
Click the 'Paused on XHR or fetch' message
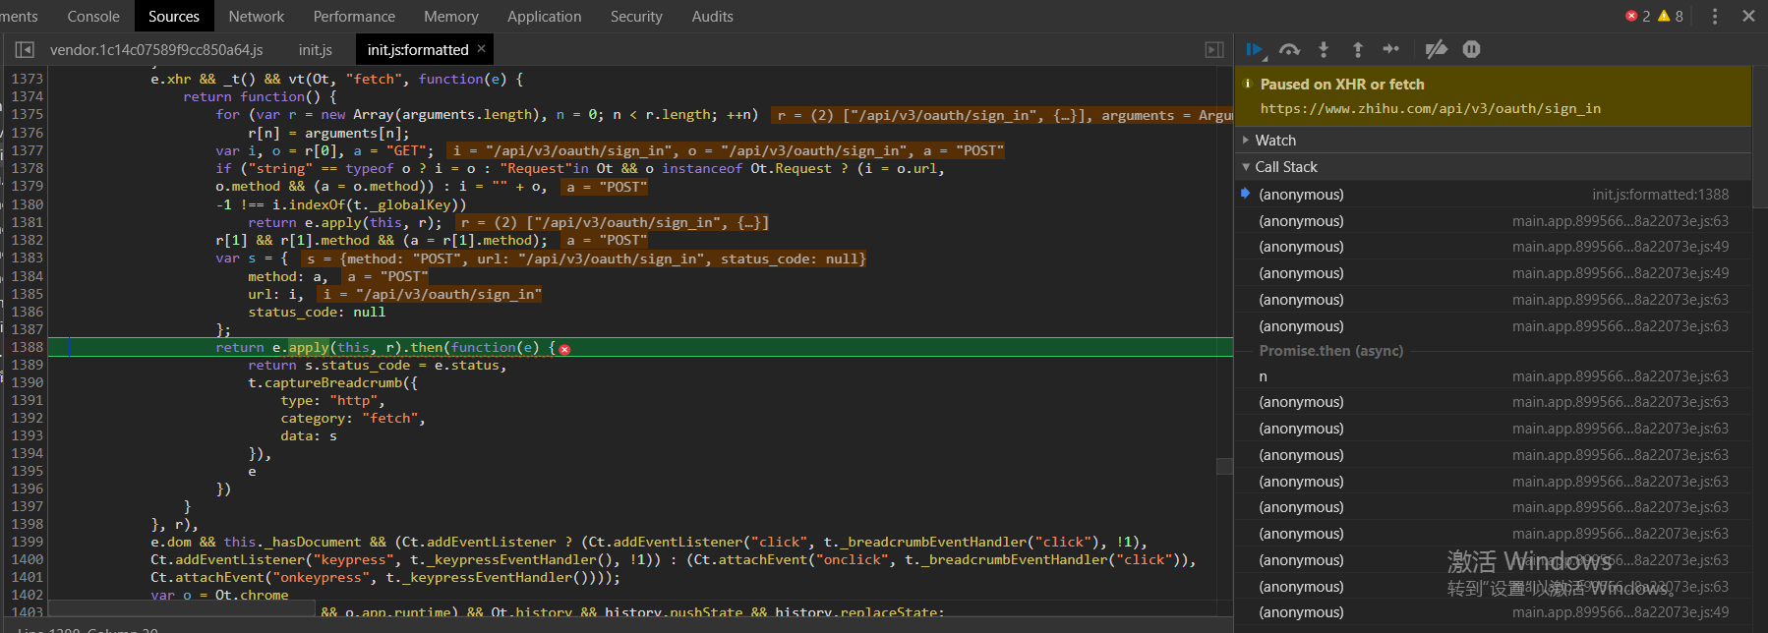point(1342,85)
